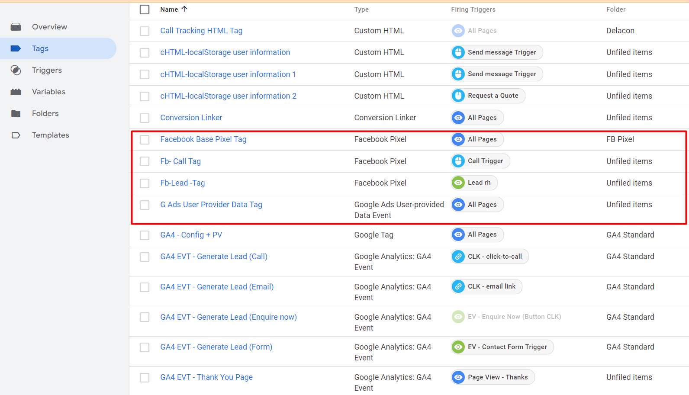Click the faded eye icon in Call Tracking row
Image resolution: width=689 pixels, height=395 pixels.
(x=458, y=31)
